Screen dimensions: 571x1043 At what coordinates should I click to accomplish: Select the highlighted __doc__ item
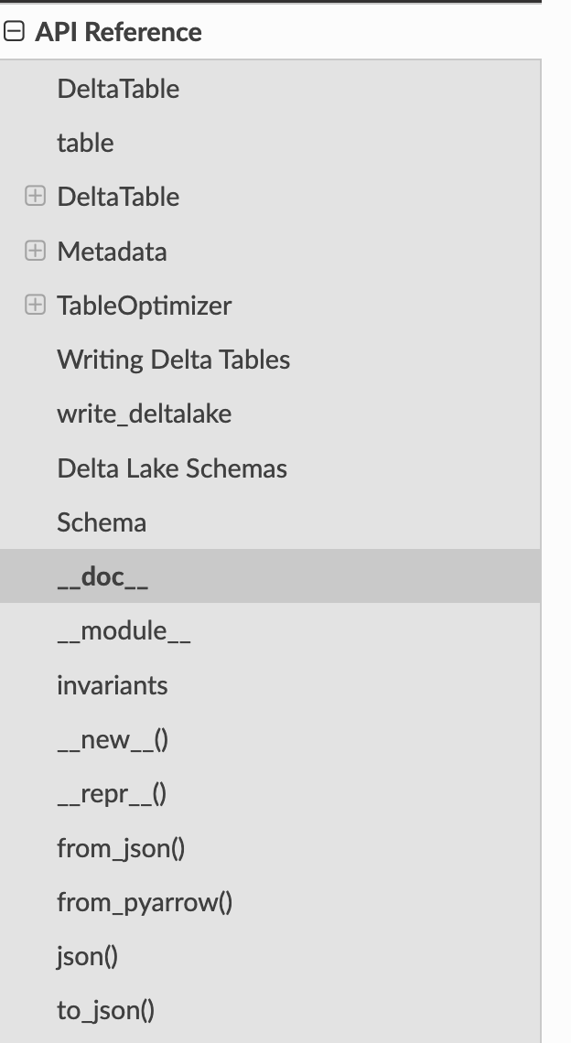(x=101, y=576)
